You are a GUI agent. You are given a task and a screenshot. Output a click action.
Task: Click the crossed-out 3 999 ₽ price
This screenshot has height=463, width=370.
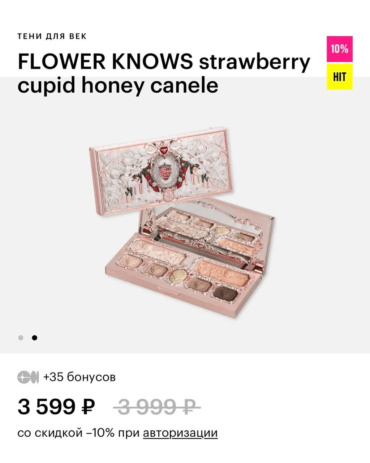[x=157, y=407]
